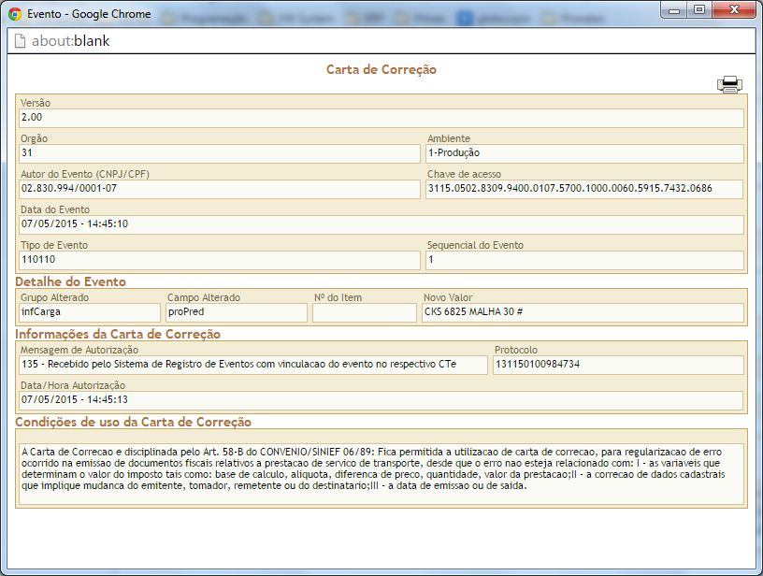This screenshot has width=763, height=576.
Task: Select Protocolo field 131150100984734
Action: tap(618, 365)
